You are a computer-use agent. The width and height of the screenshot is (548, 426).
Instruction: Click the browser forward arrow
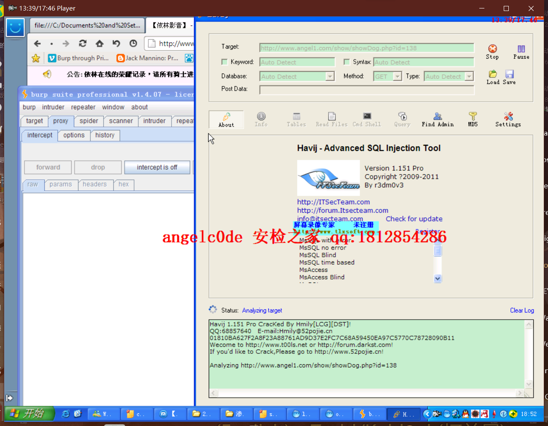(x=66, y=43)
